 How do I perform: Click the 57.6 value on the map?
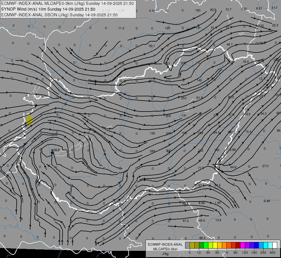(201, 185)
